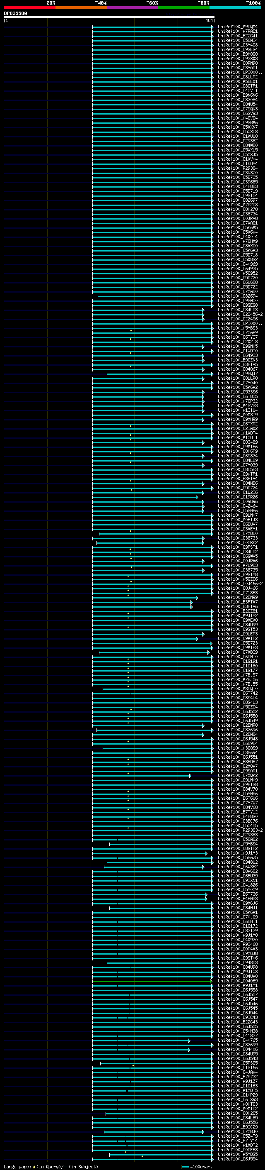This screenshot has height=1170, width=265.
Task: Click the green ~80% identity legend segment
Action: click(x=184, y=7)
